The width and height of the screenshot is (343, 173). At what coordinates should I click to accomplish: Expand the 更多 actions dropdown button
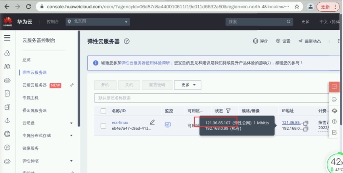(188, 85)
